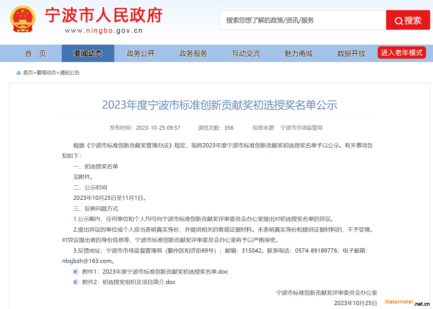Click 首页 in the breadcrumb

[x=28, y=73]
